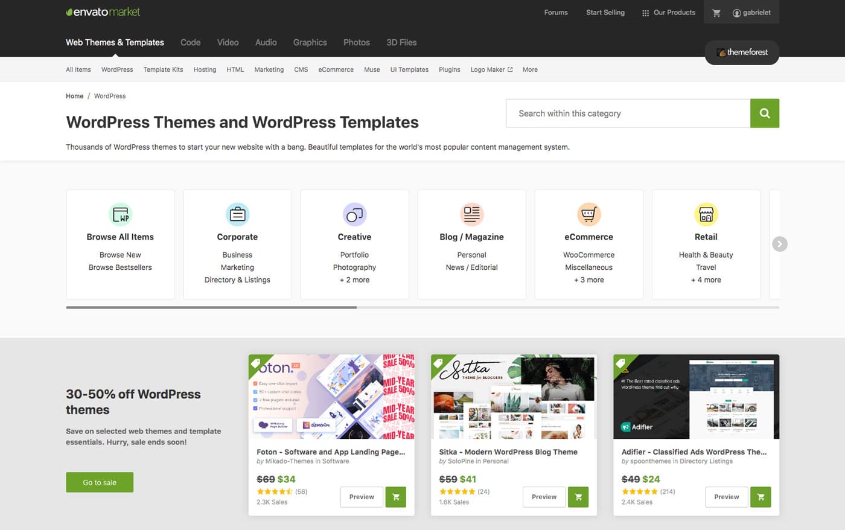Open the Template Kits submenu item
Screen dimensions: 845x530
[x=163, y=69]
